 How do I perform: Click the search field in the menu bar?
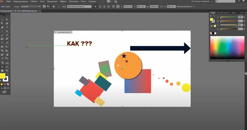click(x=225, y=1)
